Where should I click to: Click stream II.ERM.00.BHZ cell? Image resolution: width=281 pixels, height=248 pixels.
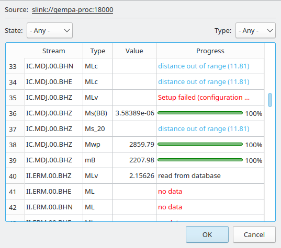coord(53,176)
